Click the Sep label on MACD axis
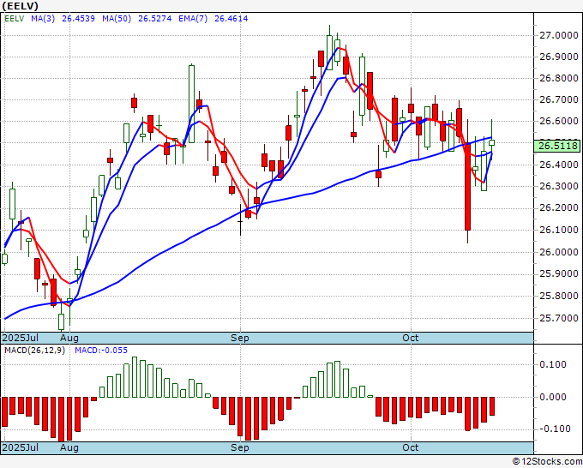This screenshot has width=583, height=468. point(240,447)
